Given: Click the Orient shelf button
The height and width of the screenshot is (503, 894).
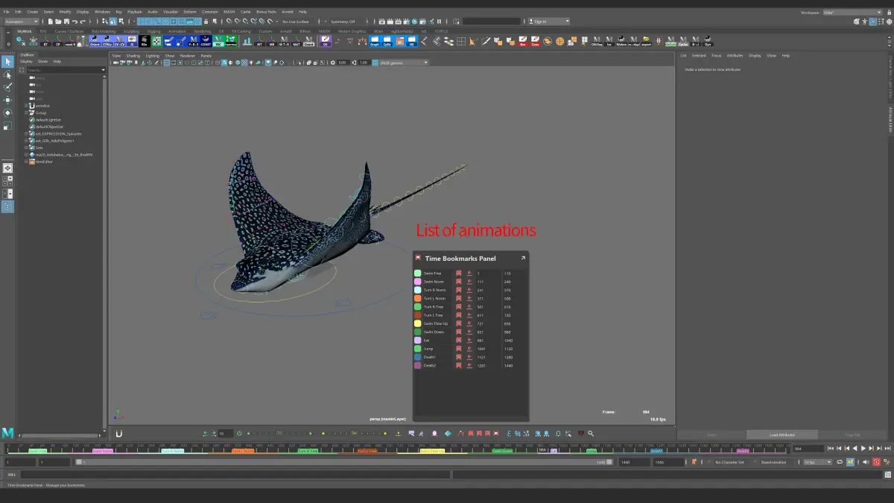Looking at the screenshot, I should click(x=95, y=41).
